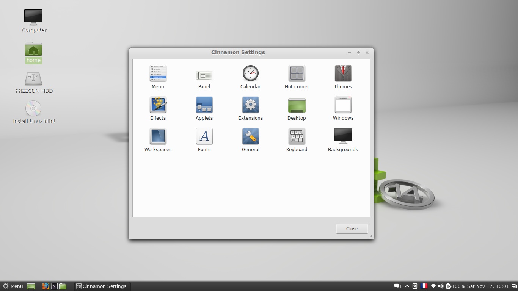Open the Applets settings icon
Screen dimensions: 518x291
(204, 105)
